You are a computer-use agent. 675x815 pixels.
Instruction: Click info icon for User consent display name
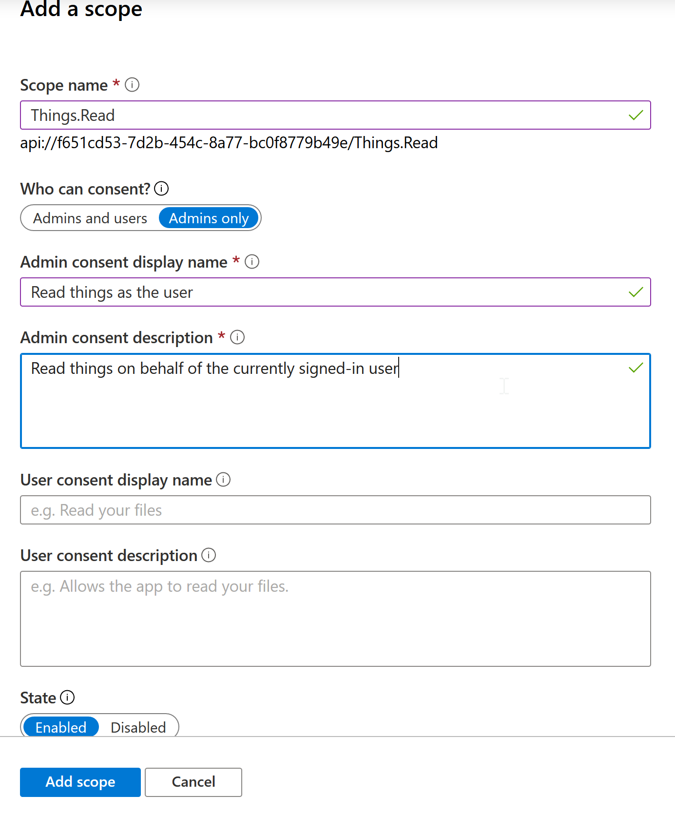pyautogui.click(x=223, y=480)
